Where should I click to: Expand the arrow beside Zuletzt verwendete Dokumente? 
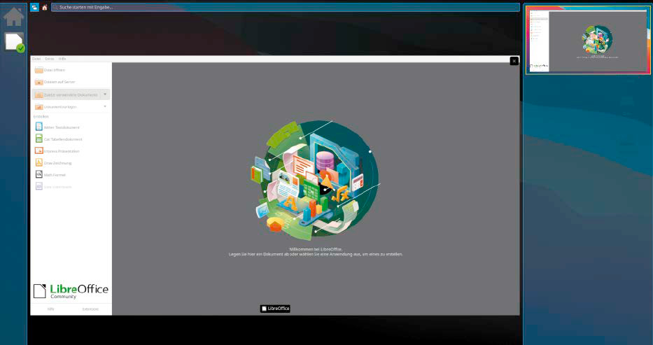pos(105,94)
